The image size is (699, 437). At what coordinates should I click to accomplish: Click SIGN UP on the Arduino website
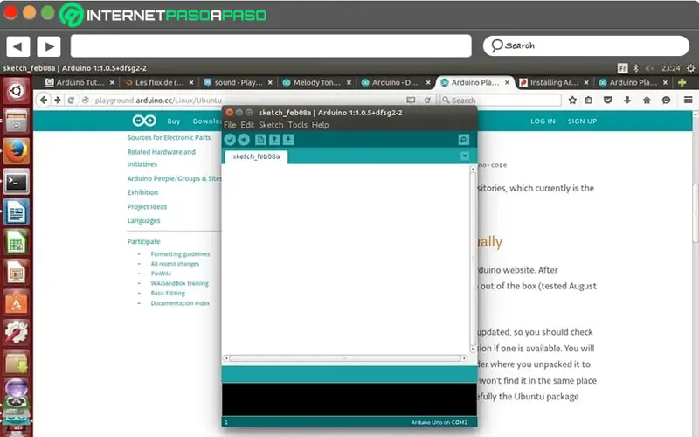coord(582,121)
